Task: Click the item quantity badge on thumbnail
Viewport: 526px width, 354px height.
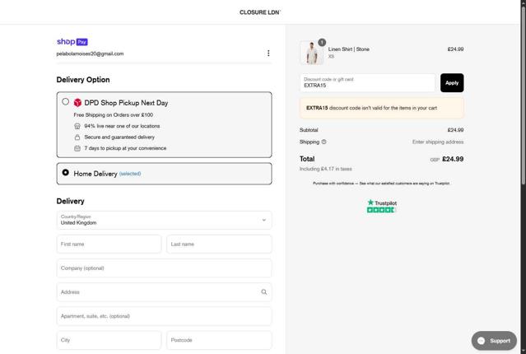Action: [322, 42]
